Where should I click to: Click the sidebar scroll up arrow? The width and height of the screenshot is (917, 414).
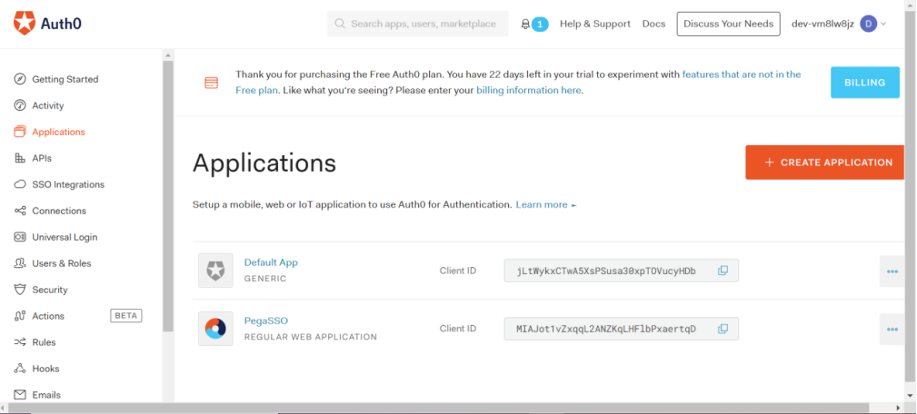click(x=168, y=55)
